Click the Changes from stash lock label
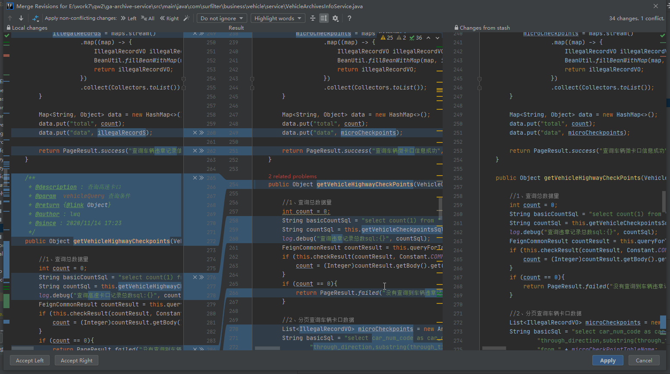 [482, 28]
